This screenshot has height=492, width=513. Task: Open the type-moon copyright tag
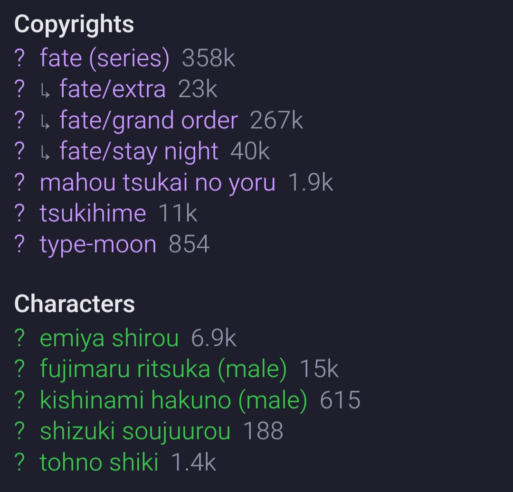[98, 245]
